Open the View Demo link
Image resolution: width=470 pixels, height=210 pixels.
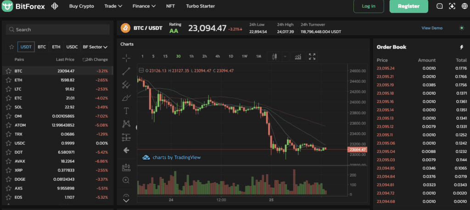(x=432, y=28)
